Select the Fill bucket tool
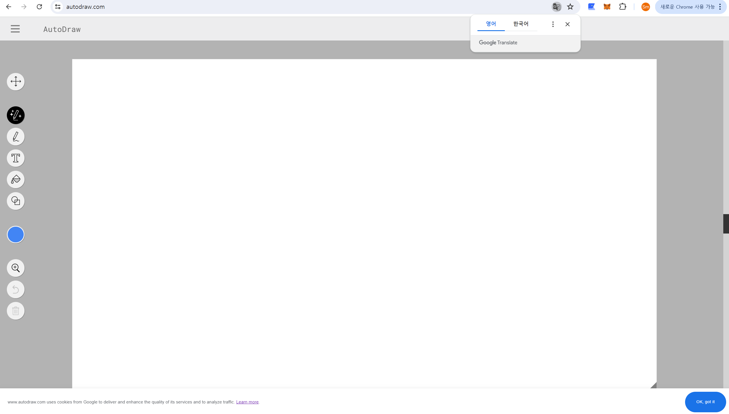Screen dimensions: 729x414 pos(16,179)
